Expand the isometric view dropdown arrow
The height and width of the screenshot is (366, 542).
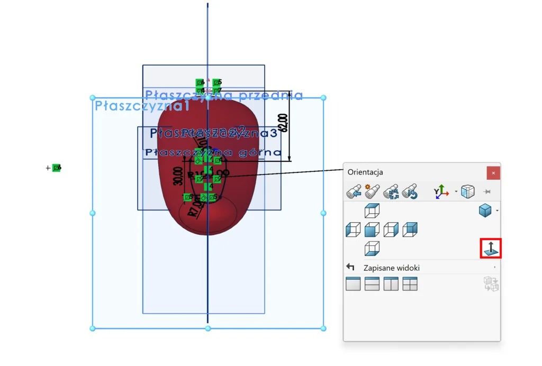(498, 211)
